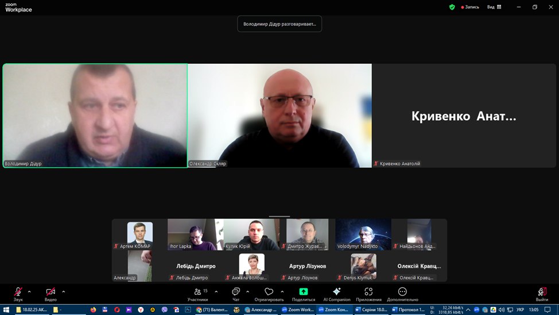Open the Вид view layout menu
Image resolution: width=559 pixels, height=315 pixels.
click(494, 7)
